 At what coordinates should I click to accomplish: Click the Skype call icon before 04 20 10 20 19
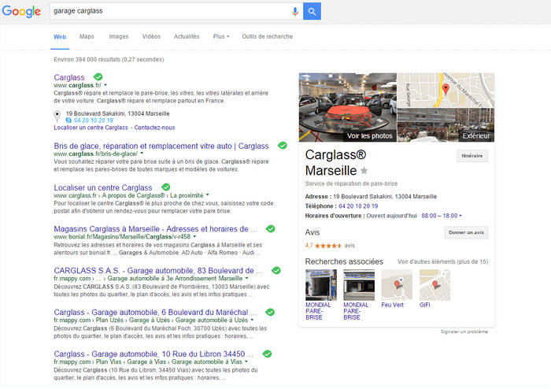68,120
